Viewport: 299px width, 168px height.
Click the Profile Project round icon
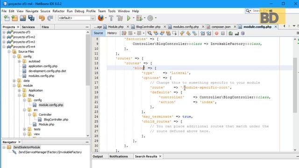[150, 18]
